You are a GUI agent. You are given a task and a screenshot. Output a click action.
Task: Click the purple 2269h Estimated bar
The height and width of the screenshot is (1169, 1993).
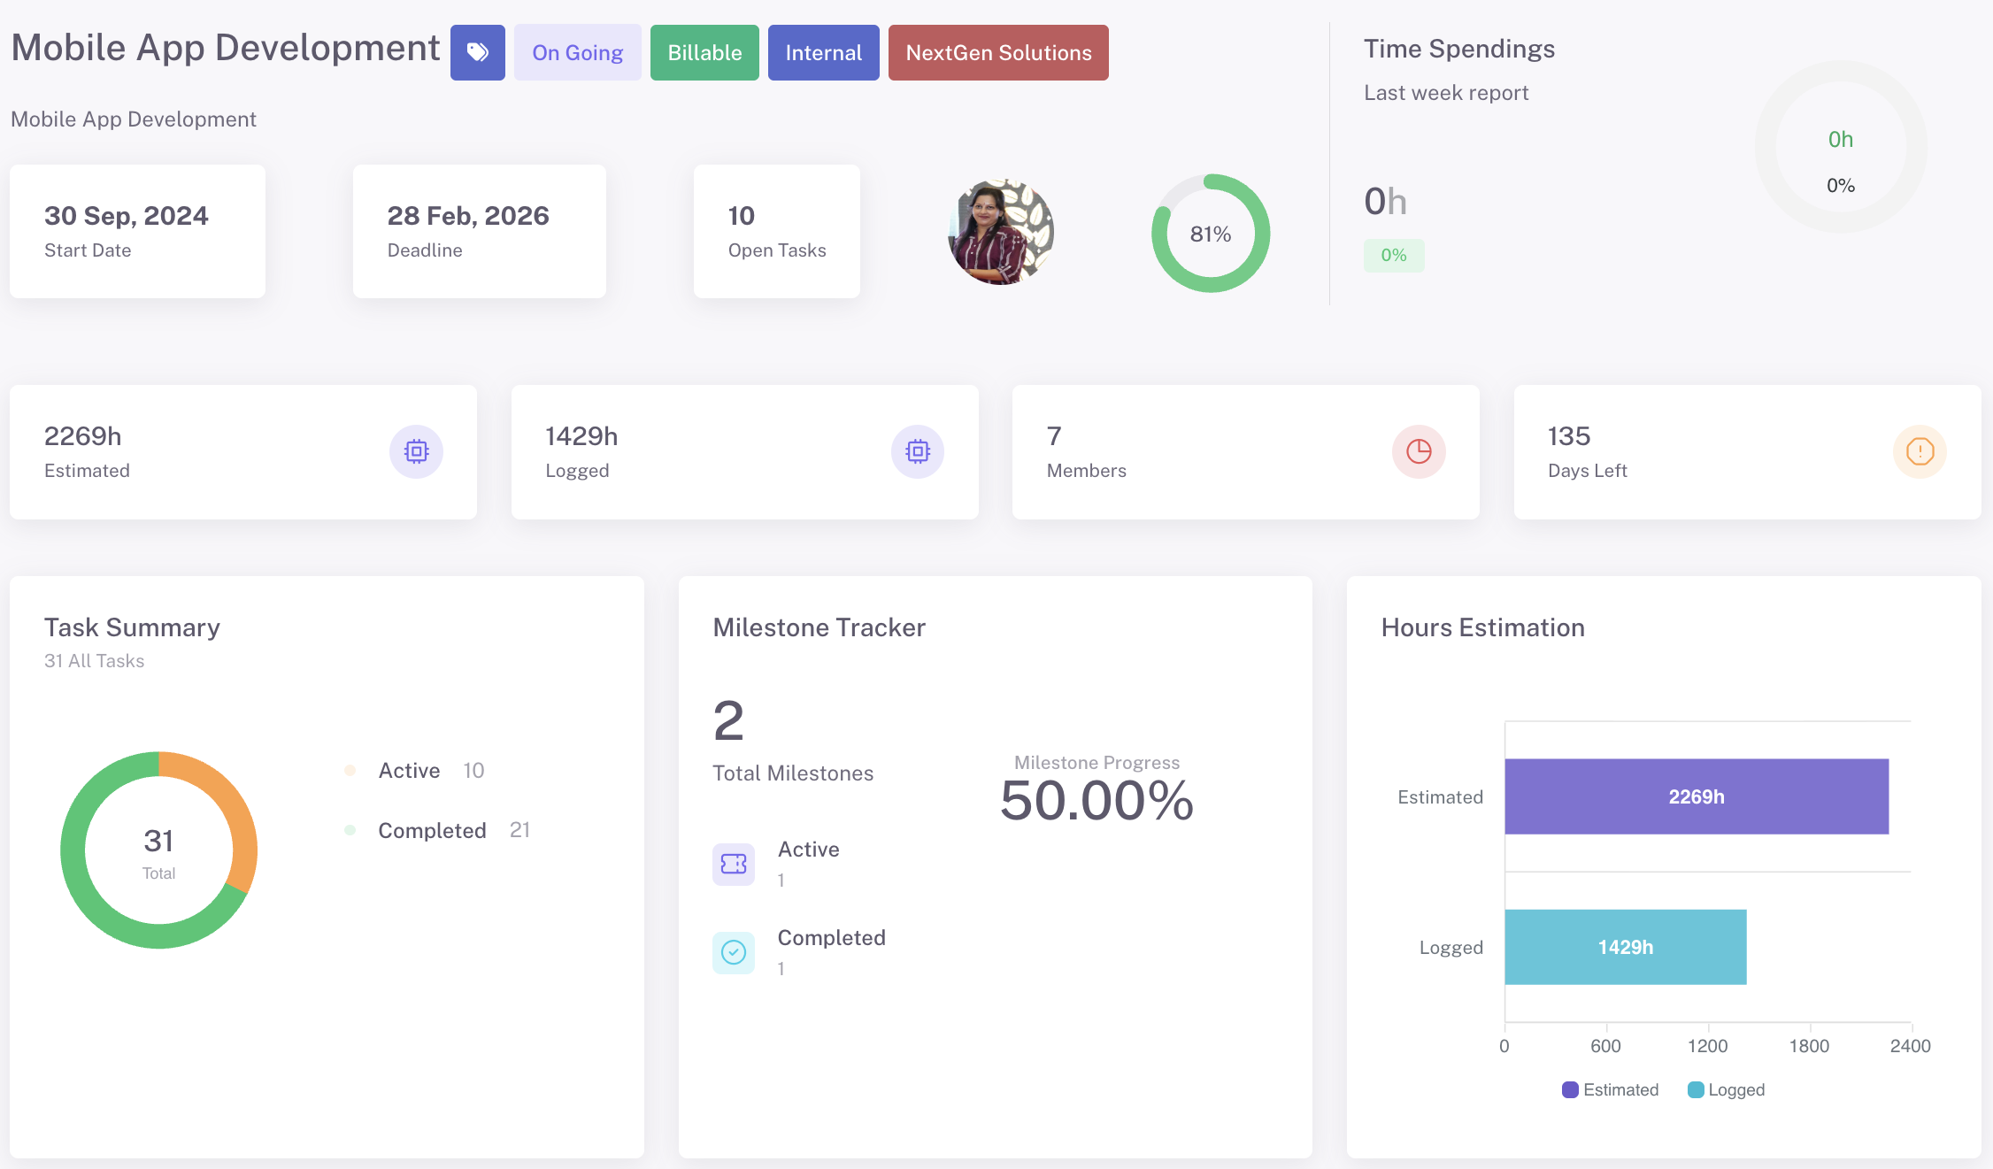coord(1696,796)
